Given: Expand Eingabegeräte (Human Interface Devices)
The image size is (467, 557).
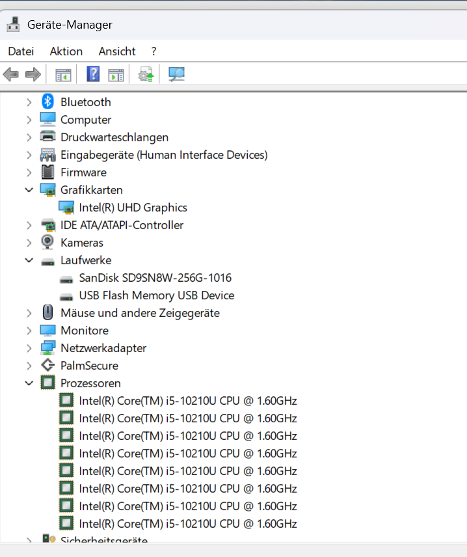Looking at the screenshot, I should tap(29, 155).
